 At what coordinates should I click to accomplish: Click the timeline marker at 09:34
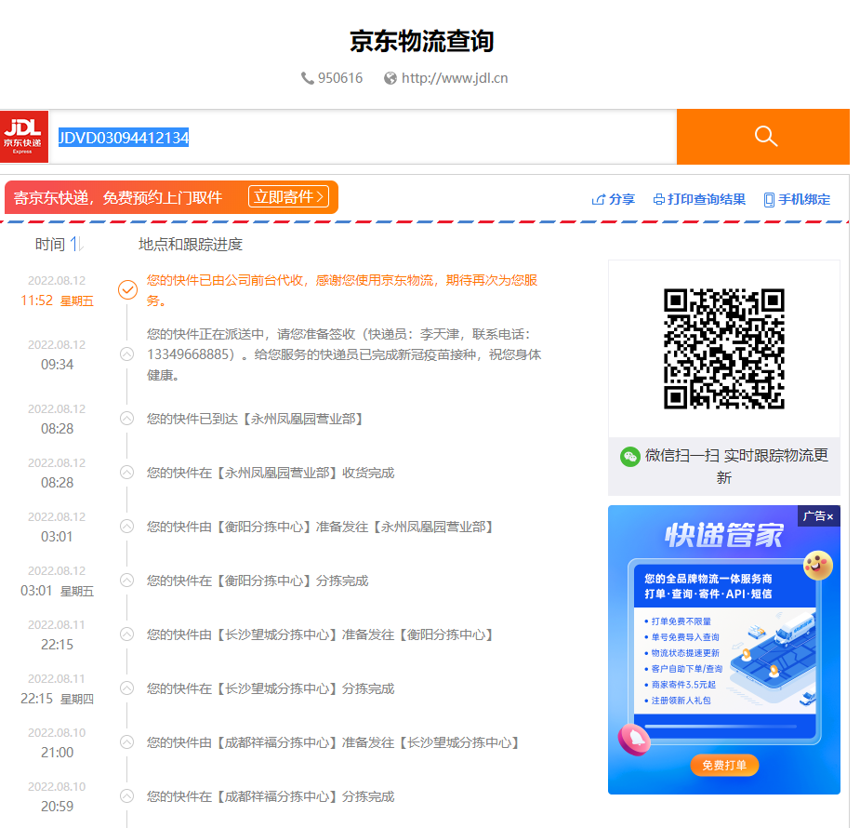(x=126, y=354)
